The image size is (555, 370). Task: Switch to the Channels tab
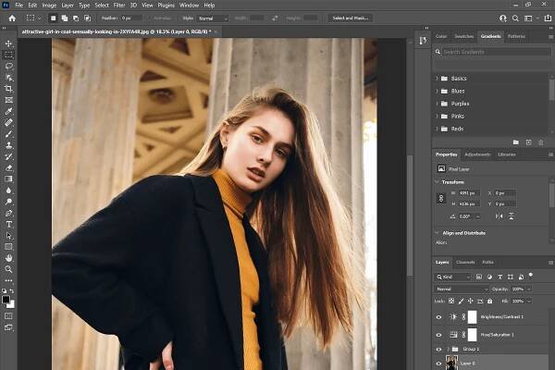[464, 262]
